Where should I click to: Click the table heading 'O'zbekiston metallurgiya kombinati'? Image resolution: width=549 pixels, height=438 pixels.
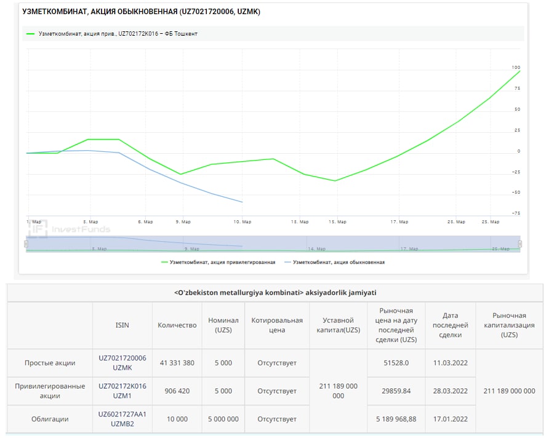pyautogui.click(x=275, y=293)
